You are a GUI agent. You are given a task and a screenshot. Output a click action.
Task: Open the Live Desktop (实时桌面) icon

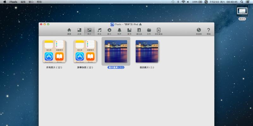158,31
